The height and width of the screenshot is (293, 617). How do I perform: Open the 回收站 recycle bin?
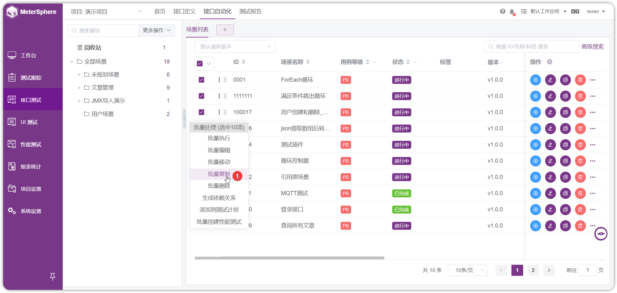pyautogui.click(x=89, y=48)
